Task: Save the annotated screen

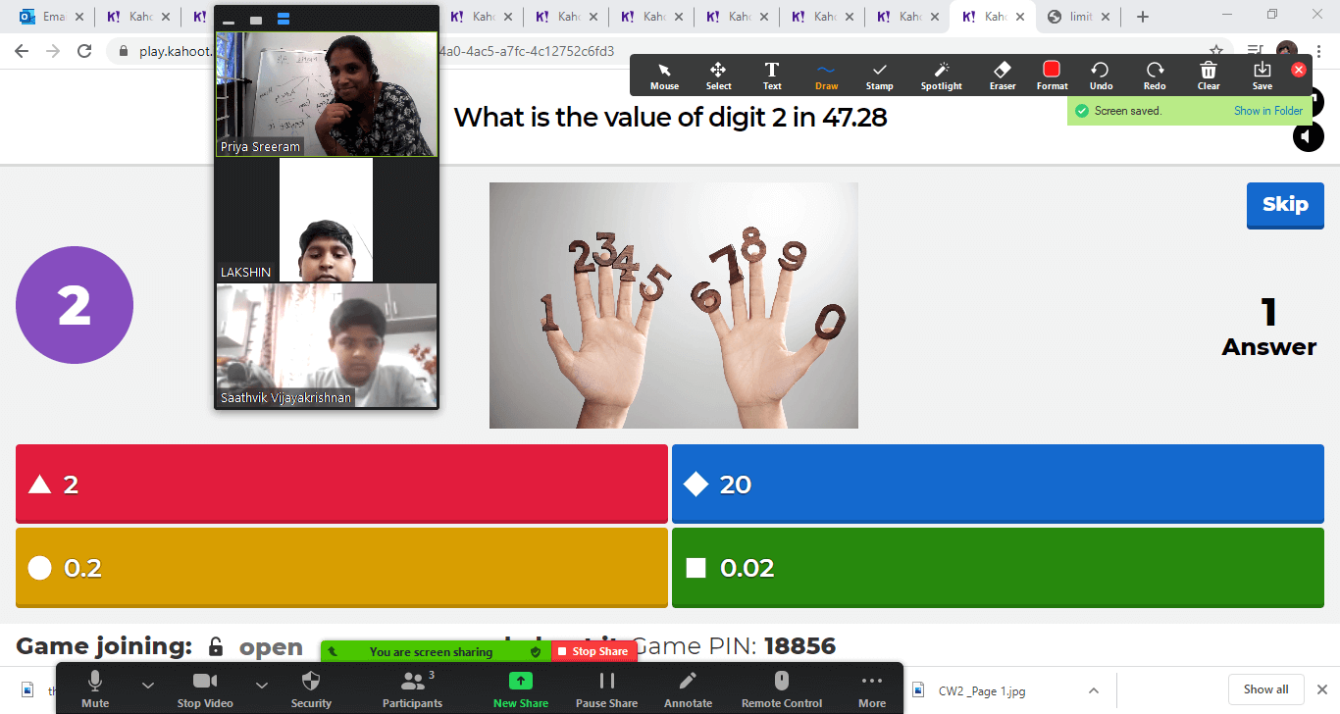Action: tap(1262, 75)
